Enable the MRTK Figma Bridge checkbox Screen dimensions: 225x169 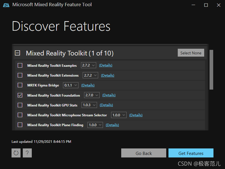20,85
